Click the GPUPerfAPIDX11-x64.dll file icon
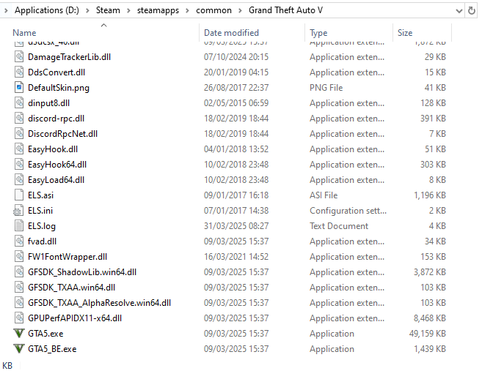Viewport: 482px width, 371px height. [x=19, y=318]
